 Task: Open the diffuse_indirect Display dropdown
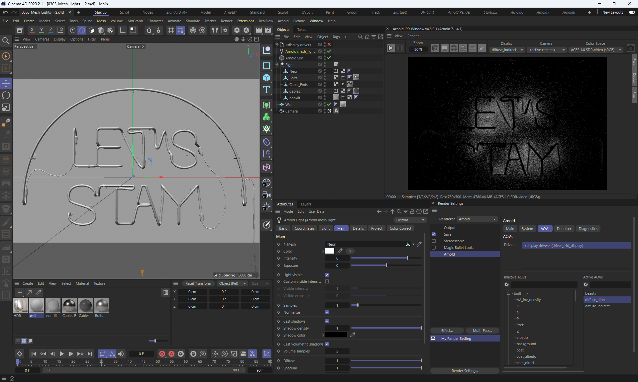click(507, 50)
